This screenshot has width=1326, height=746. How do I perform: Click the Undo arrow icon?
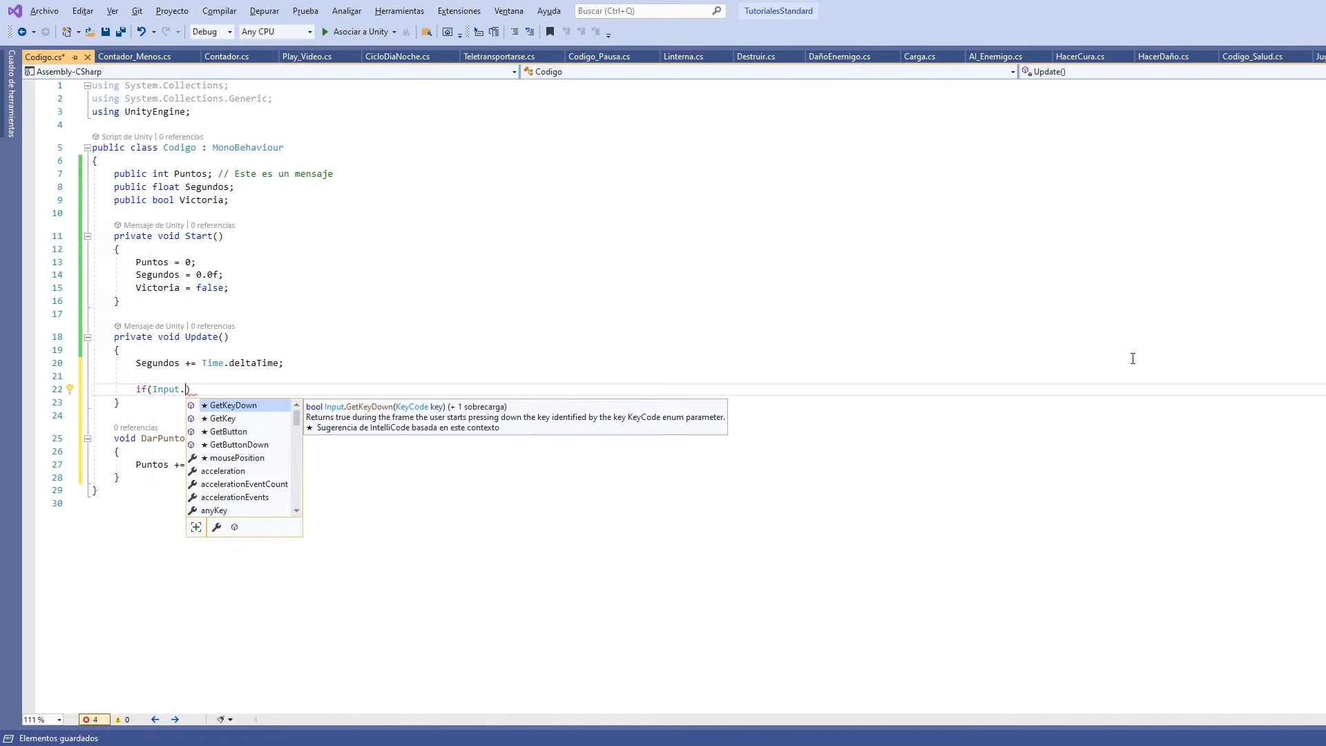(x=141, y=32)
